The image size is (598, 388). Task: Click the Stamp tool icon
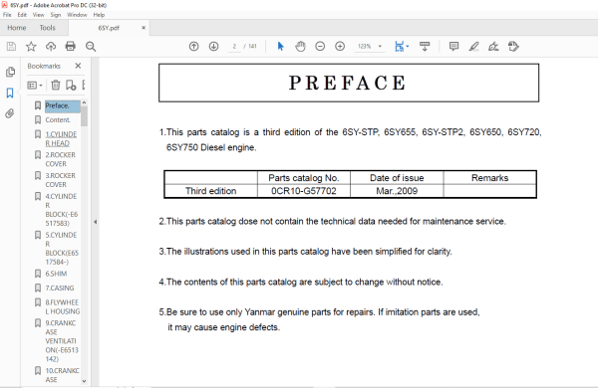[513, 47]
